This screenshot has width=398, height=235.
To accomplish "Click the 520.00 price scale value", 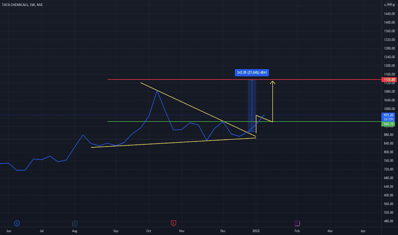I will point(389,212).
